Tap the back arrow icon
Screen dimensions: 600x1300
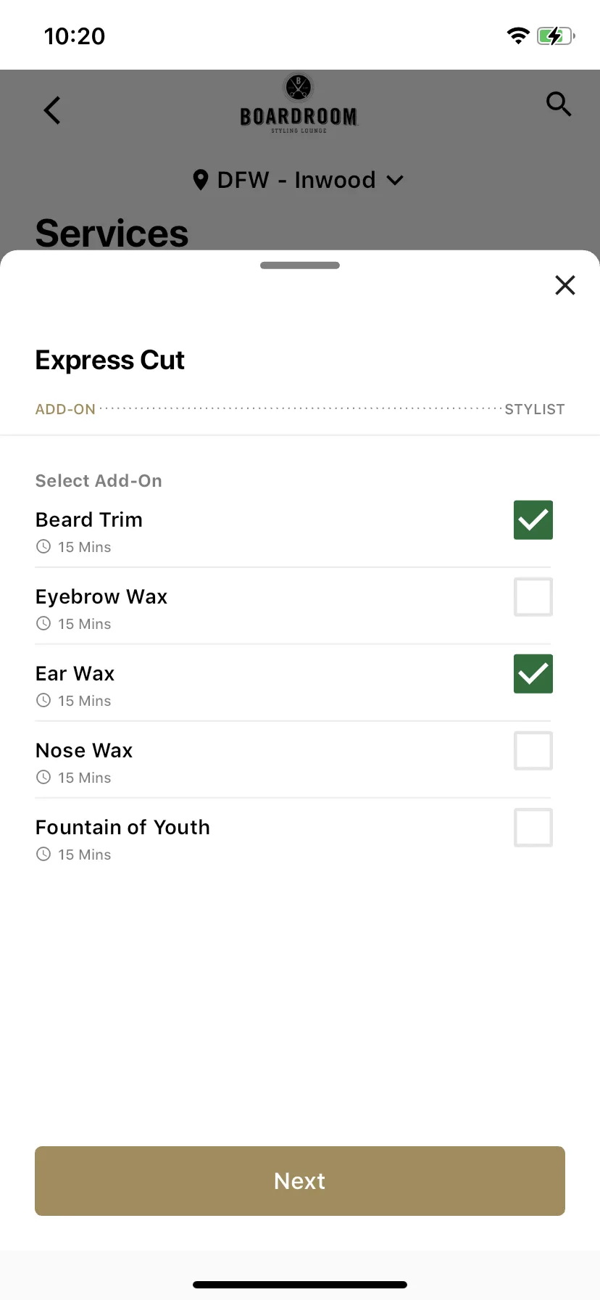52,110
